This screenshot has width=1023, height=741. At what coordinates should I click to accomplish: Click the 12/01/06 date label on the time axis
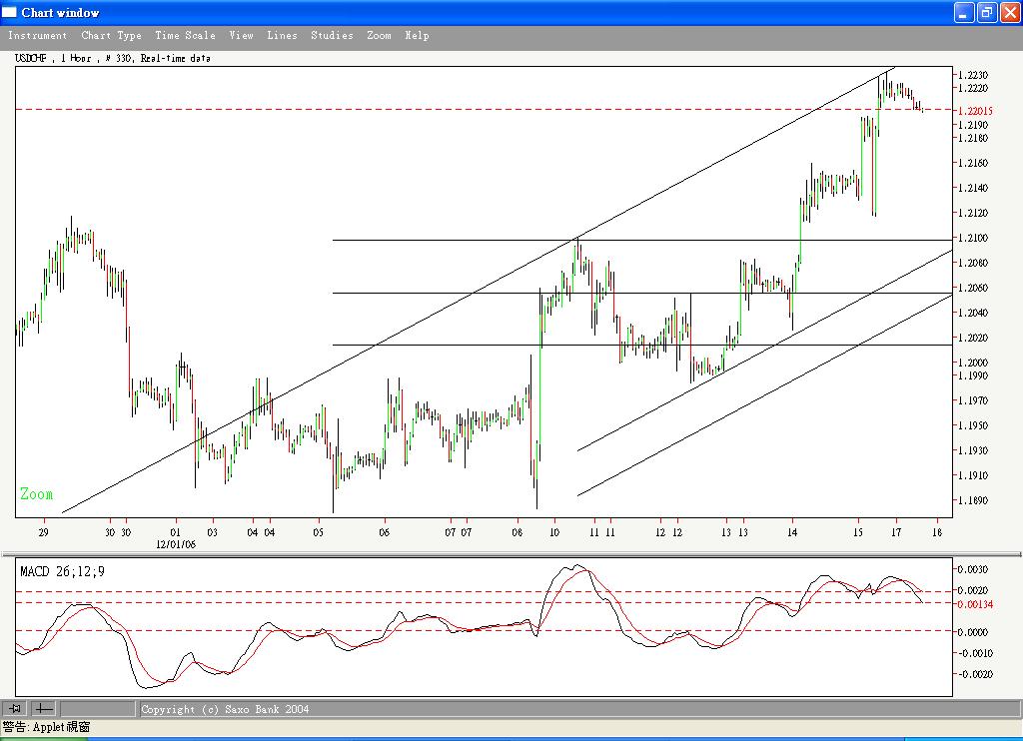[x=176, y=544]
